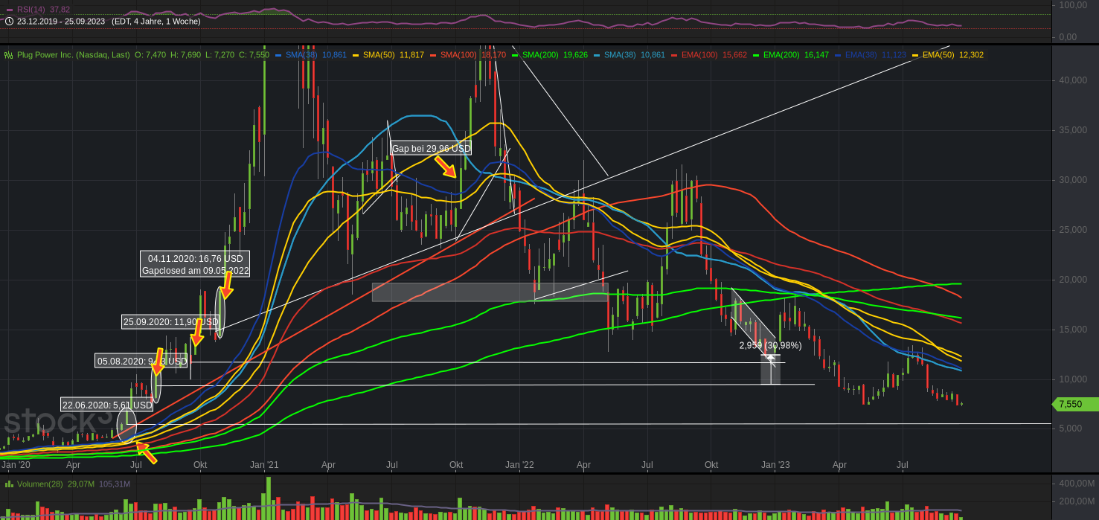Open the date range 23.12.2019 - 25.09.2023
The image size is (1099, 520).
(61, 21)
